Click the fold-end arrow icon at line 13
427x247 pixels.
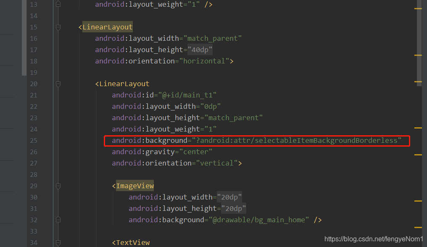pos(58,3)
